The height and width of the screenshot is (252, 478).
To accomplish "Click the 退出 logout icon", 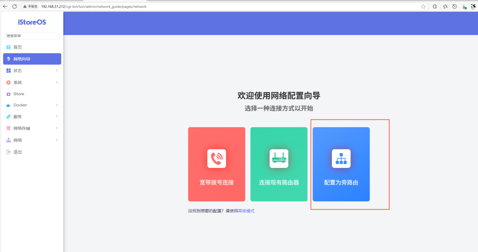I will (8, 152).
